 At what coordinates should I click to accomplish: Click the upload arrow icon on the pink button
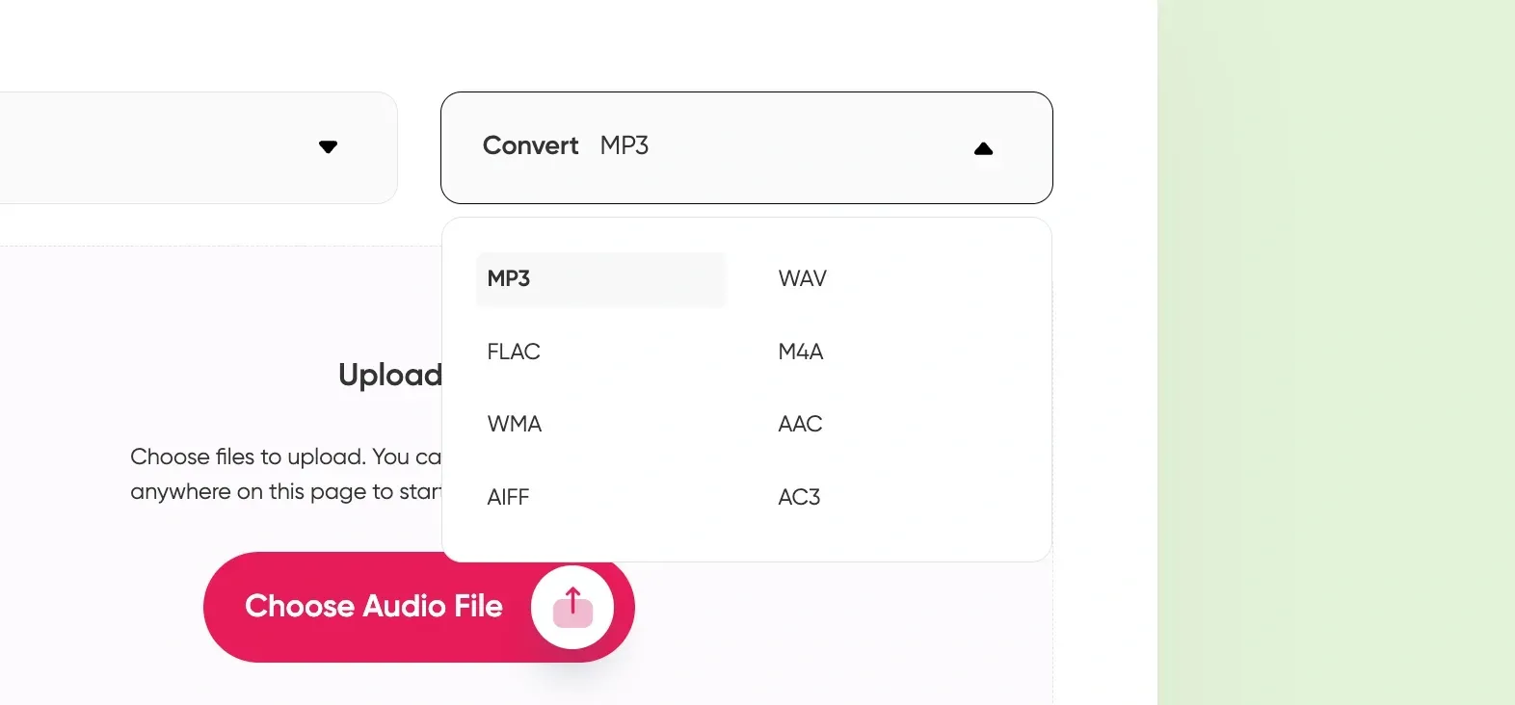572,605
